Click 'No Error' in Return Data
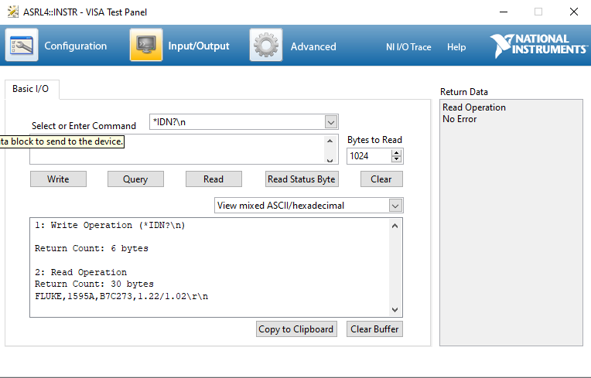The width and height of the screenshot is (591, 378). coord(459,119)
